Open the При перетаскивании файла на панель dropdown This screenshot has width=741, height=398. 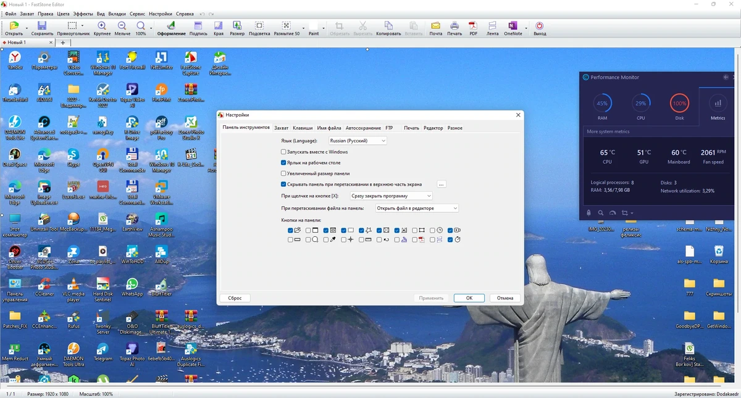417,209
